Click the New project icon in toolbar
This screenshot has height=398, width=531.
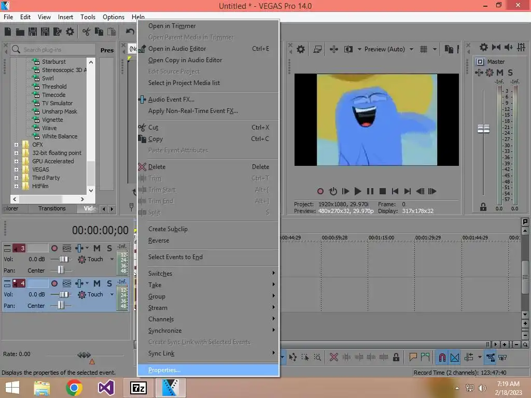(x=8, y=32)
